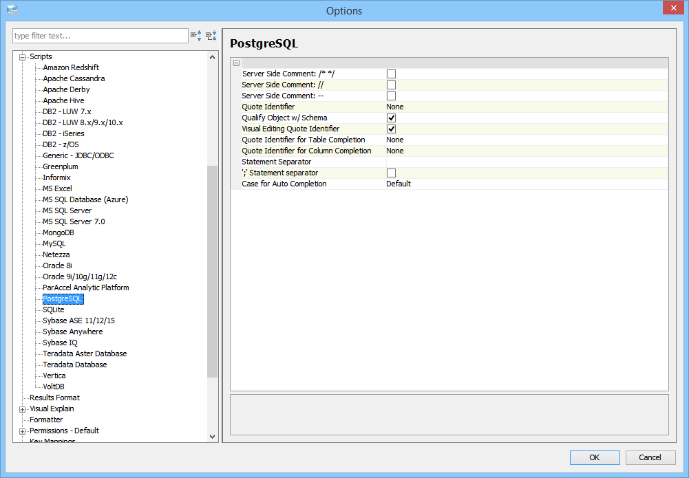Open Quote Identifier for Table Completion value

[x=527, y=140]
